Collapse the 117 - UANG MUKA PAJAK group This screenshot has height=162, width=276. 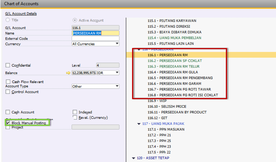pos(139,124)
